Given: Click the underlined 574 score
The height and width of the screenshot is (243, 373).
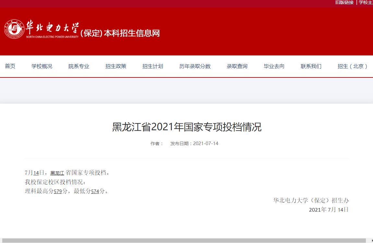Looking at the screenshot, I should click(95, 191).
